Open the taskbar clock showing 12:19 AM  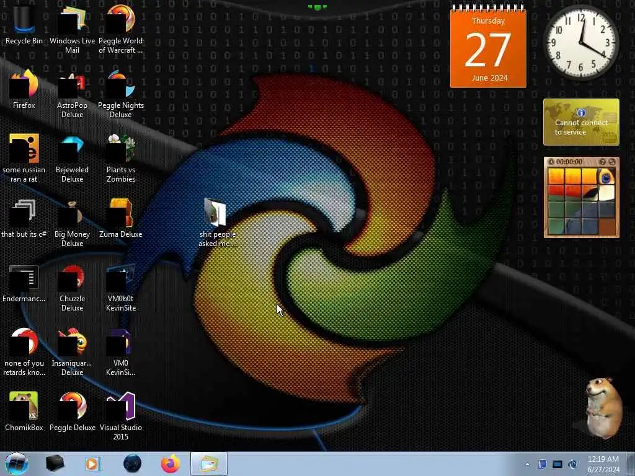coord(603,464)
